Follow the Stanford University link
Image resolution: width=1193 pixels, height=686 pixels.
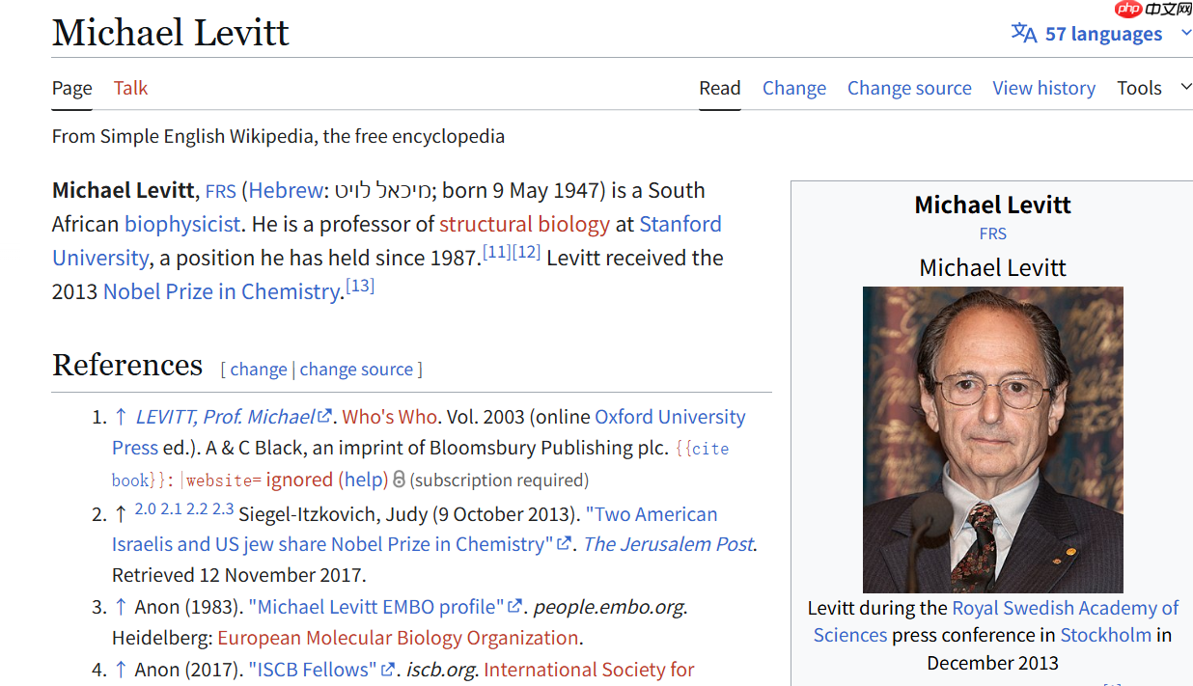[x=680, y=224]
